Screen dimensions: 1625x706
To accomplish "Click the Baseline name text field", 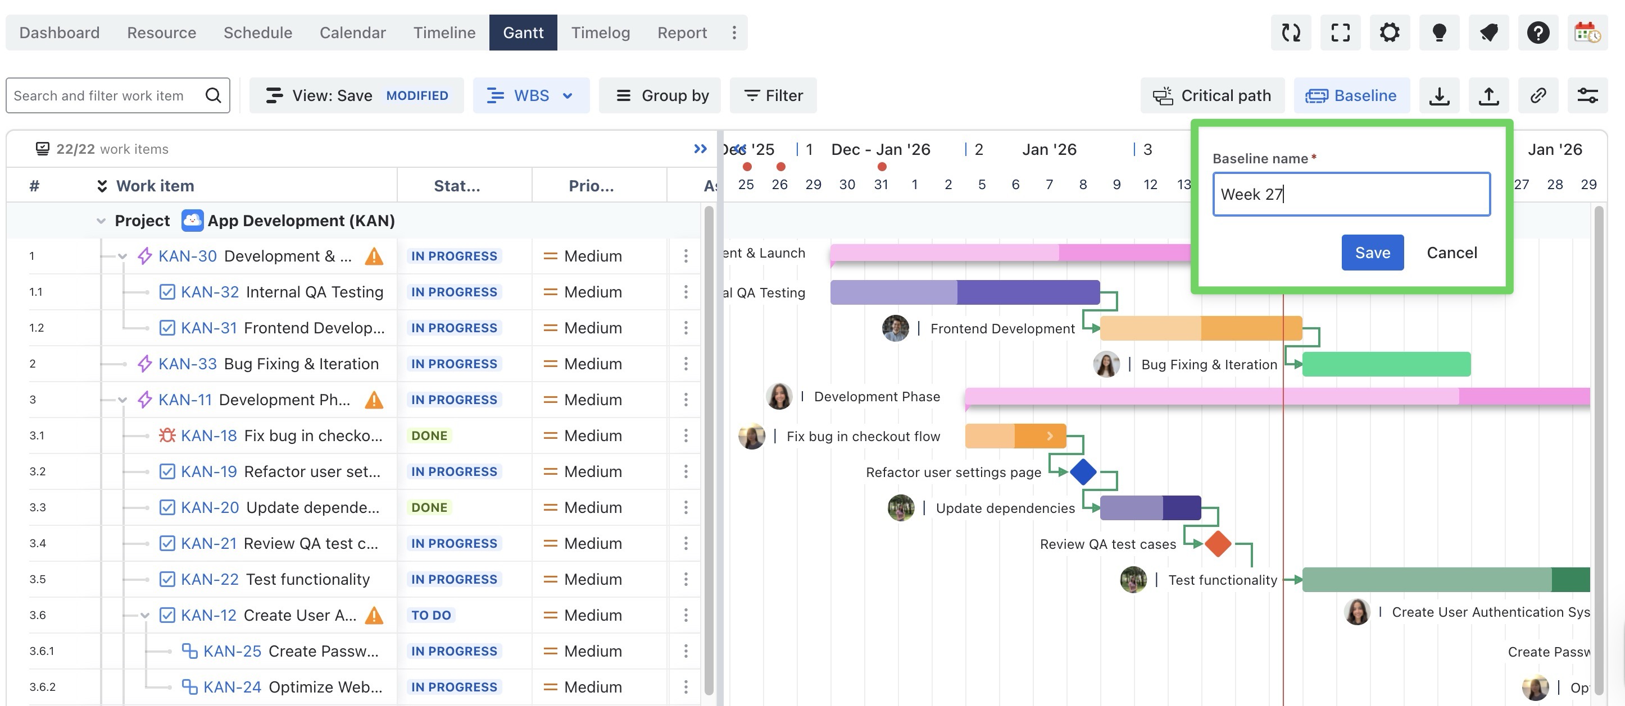I will coord(1351,195).
